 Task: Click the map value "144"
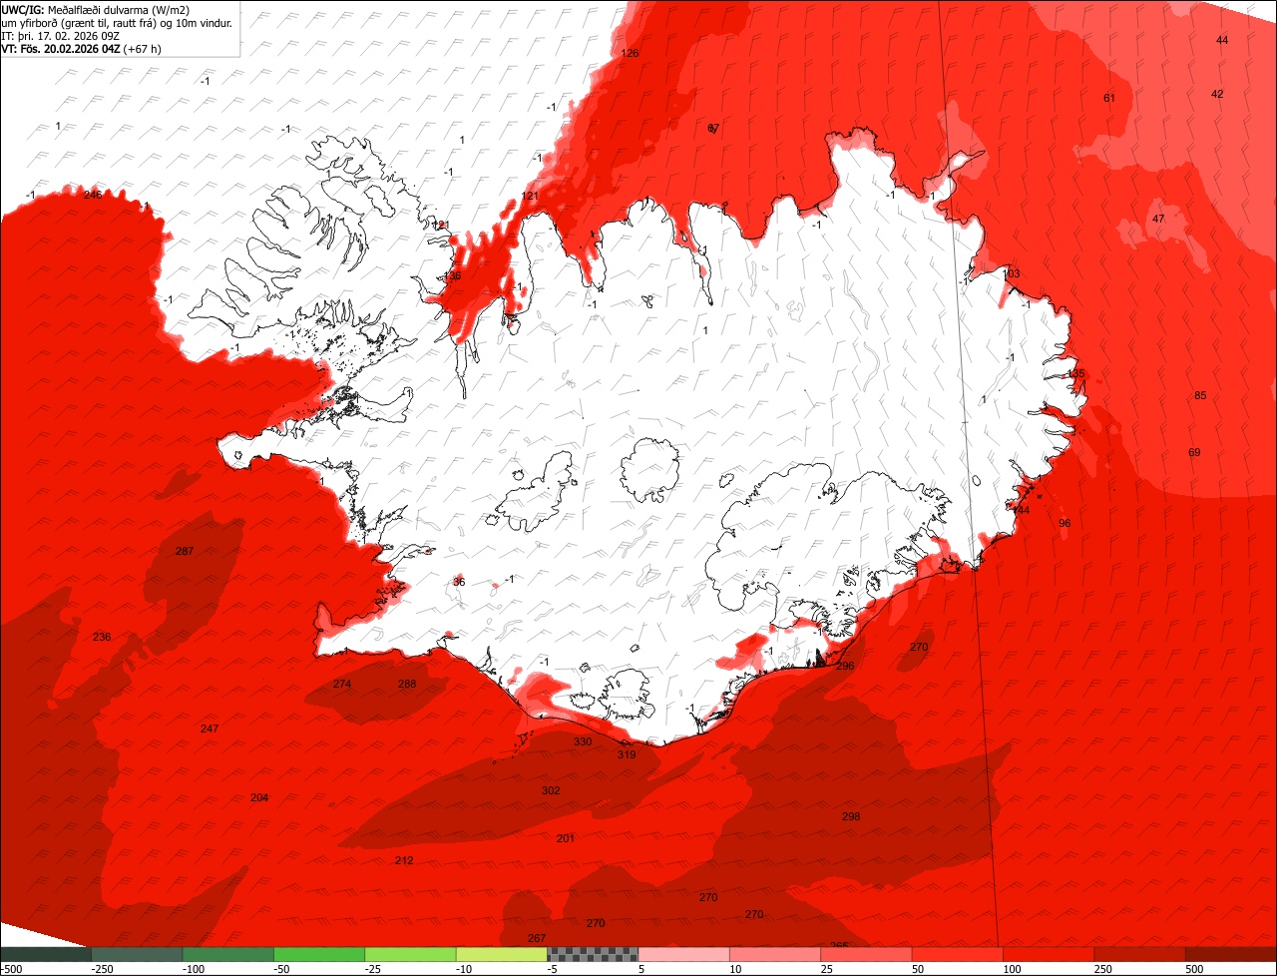[x=1021, y=510]
